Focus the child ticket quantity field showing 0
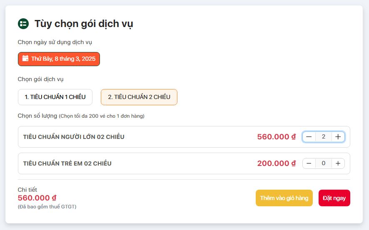 click(324, 163)
